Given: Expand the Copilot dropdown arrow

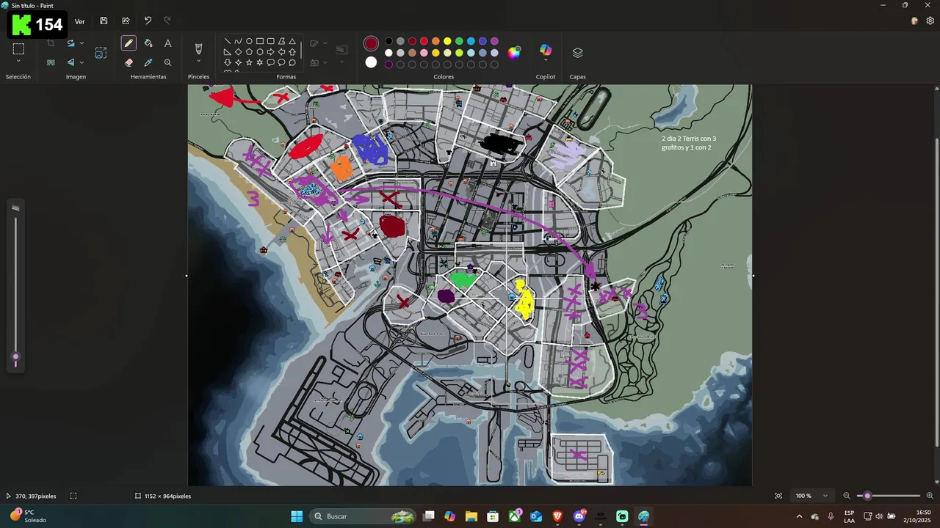Looking at the screenshot, I should (x=546, y=61).
